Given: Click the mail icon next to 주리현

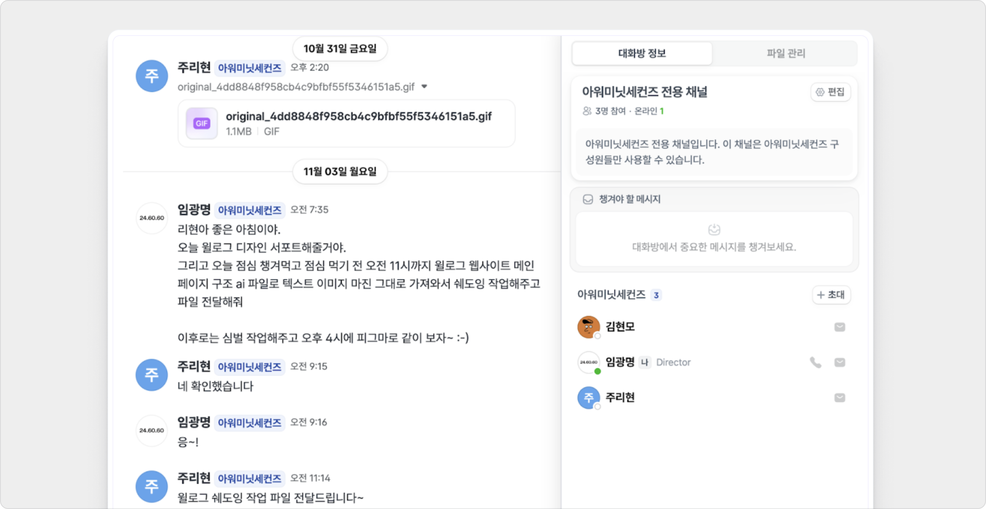Looking at the screenshot, I should pyautogui.click(x=841, y=397).
